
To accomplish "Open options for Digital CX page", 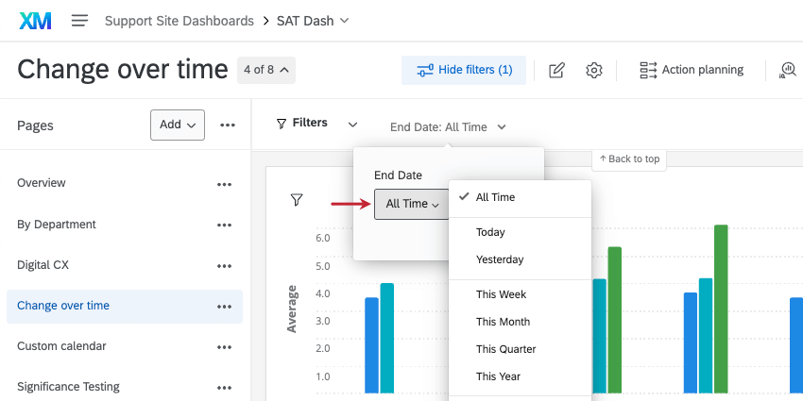I will [224, 266].
